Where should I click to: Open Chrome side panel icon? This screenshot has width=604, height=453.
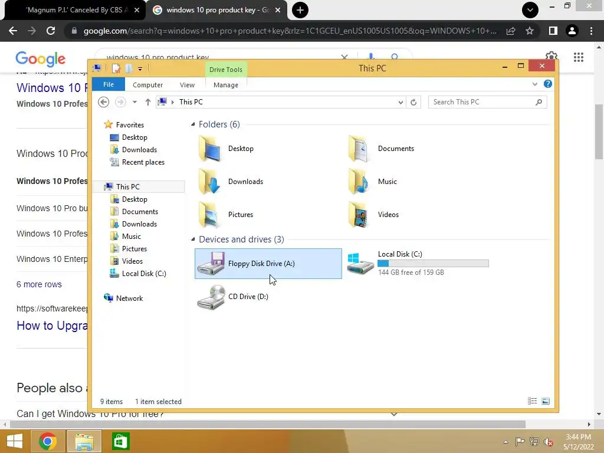point(553,31)
